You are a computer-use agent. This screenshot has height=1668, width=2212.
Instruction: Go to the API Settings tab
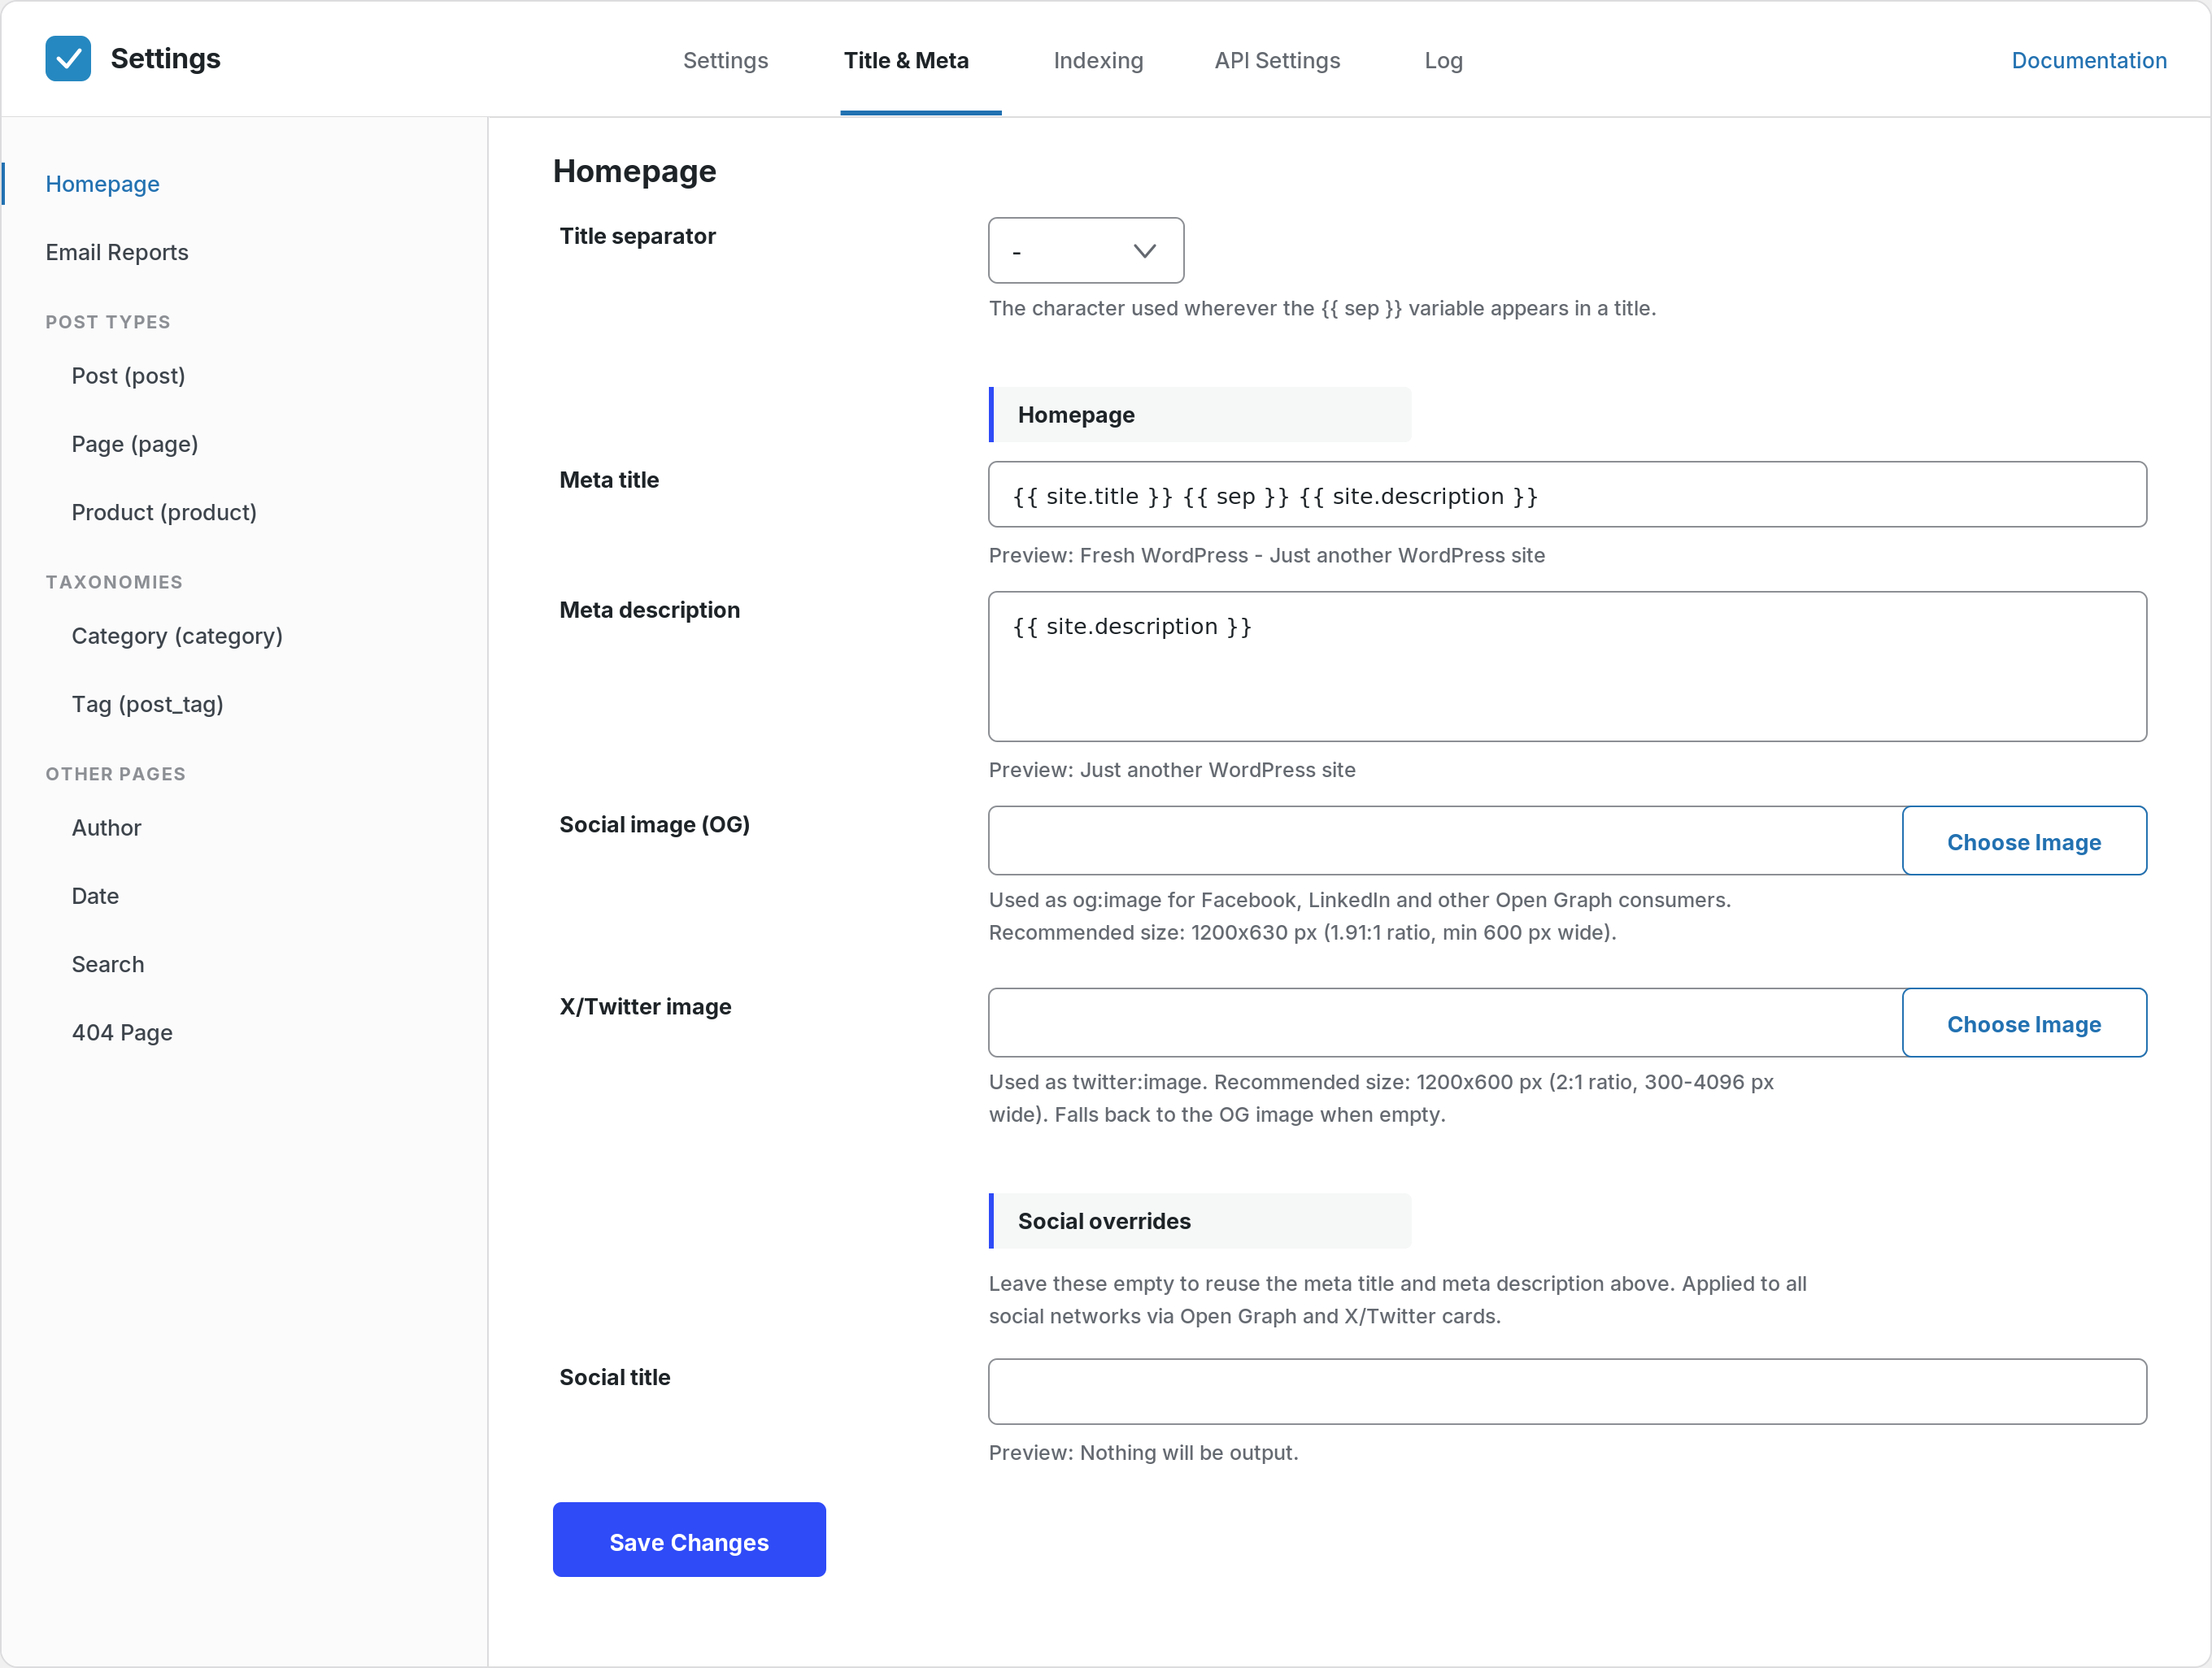click(x=1277, y=60)
